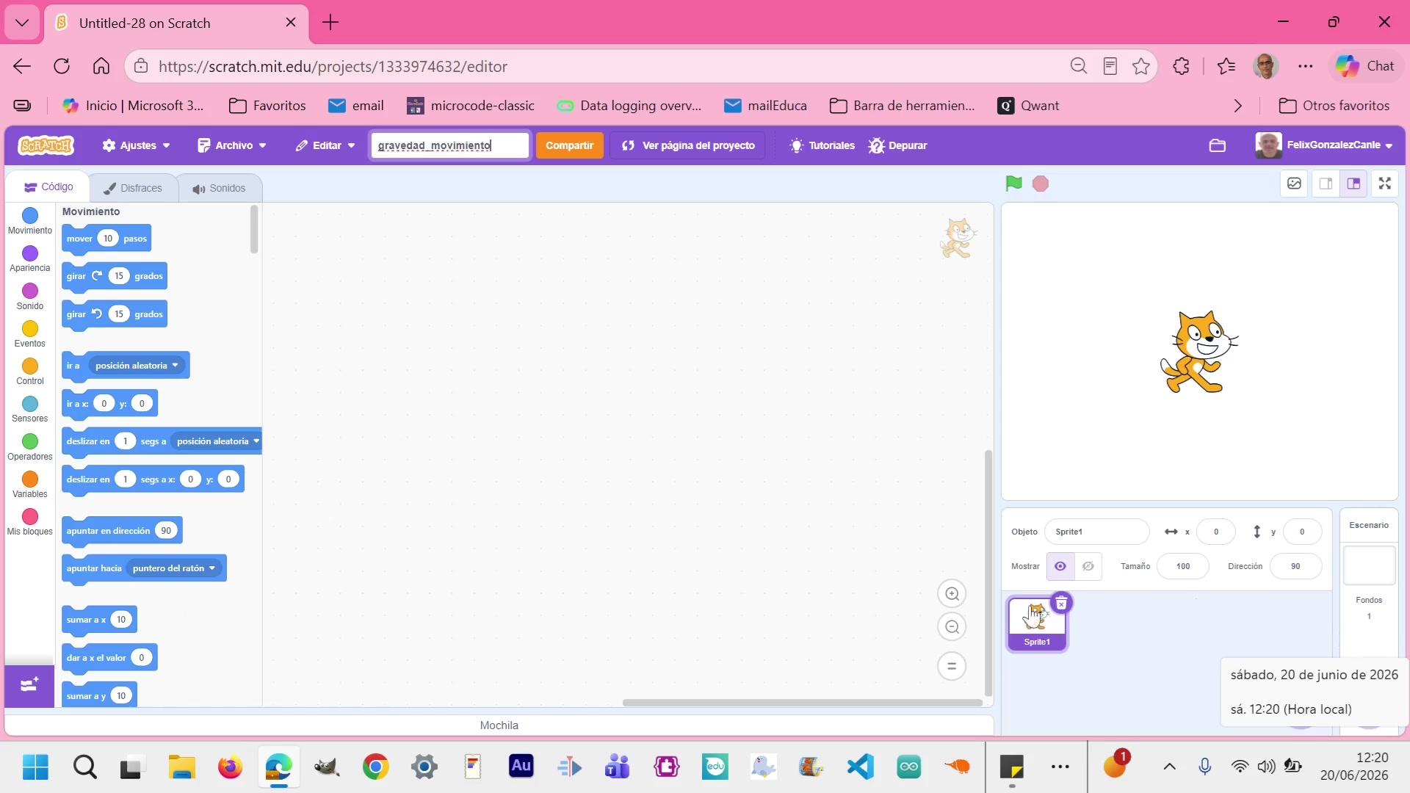The width and height of the screenshot is (1410, 793).
Task: Open my stuff folder icon
Action: 1218,145
